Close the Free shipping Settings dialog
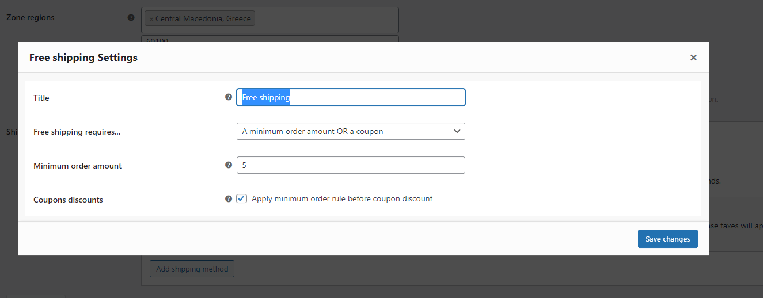This screenshot has width=763, height=298. coord(693,58)
